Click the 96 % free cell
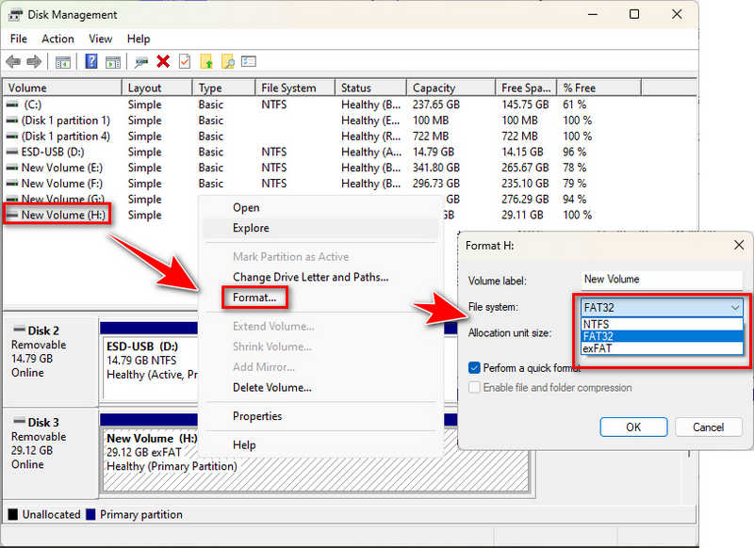754x548 pixels. coord(575,152)
